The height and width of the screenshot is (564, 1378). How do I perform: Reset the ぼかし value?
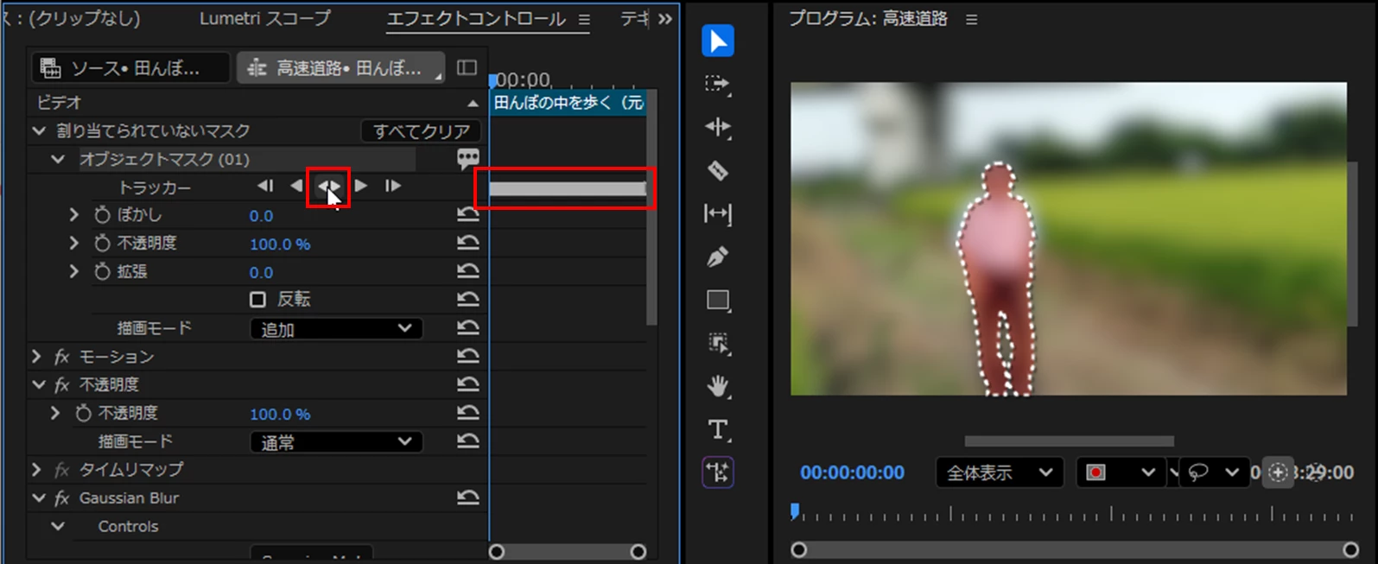coord(467,215)
